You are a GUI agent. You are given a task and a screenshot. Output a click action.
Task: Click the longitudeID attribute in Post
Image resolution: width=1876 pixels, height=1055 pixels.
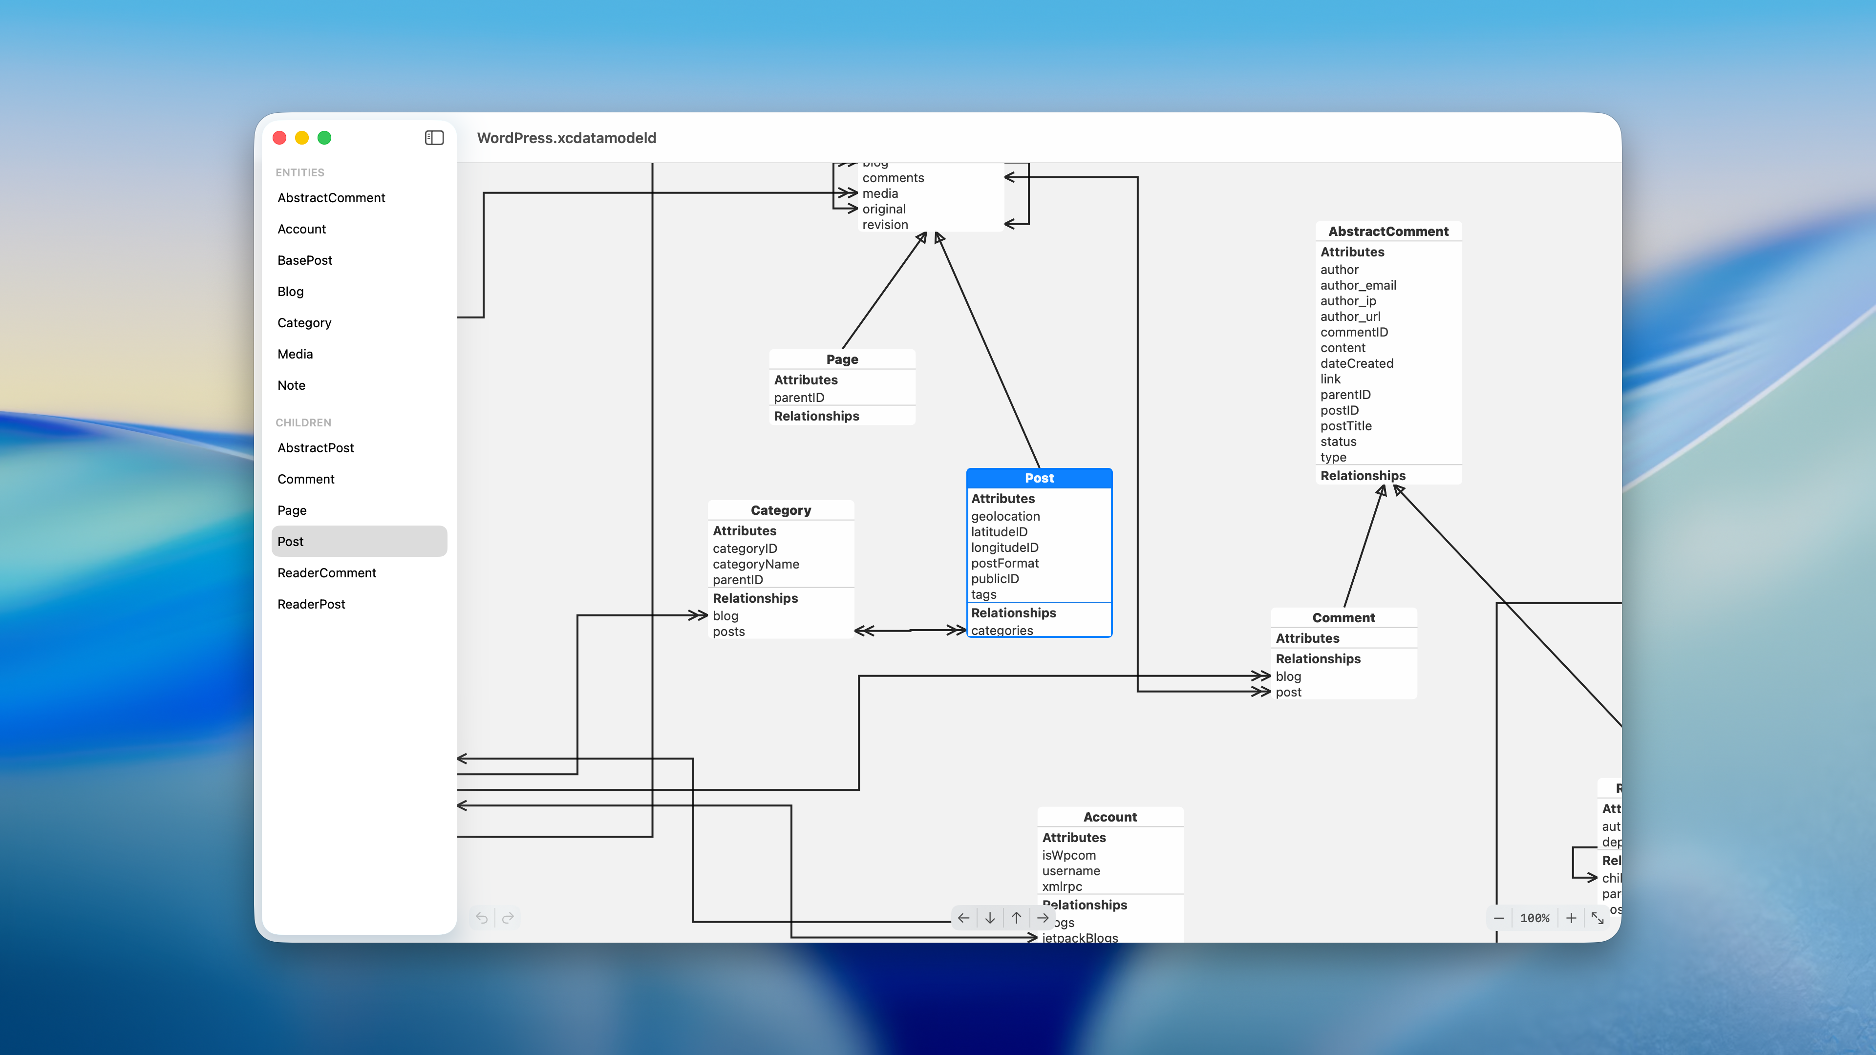(x=1005, y=548)
